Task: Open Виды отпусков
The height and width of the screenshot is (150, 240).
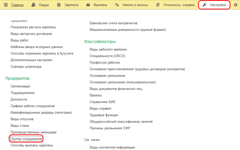Action: click(22, 119)
